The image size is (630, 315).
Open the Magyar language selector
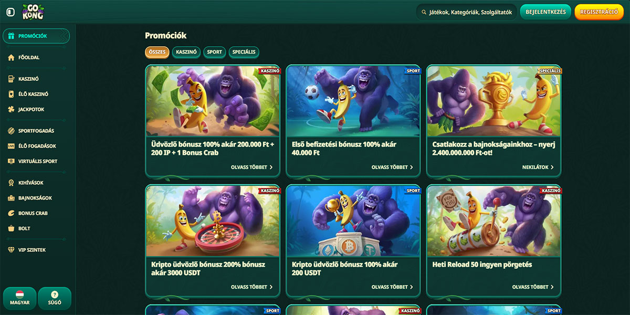point(20,298)
